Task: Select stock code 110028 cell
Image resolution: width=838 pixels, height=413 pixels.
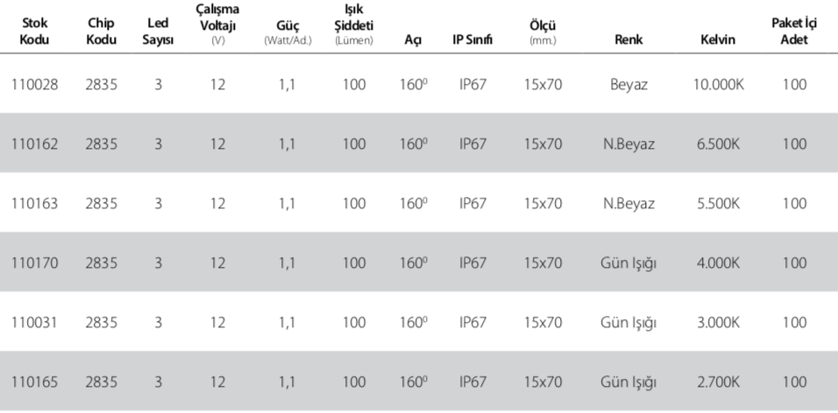Action: [35, 84]
